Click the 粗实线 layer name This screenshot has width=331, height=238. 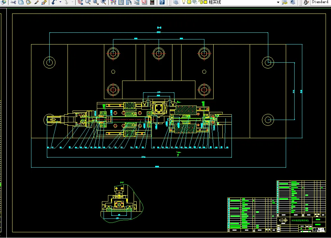tap(215, 2)
